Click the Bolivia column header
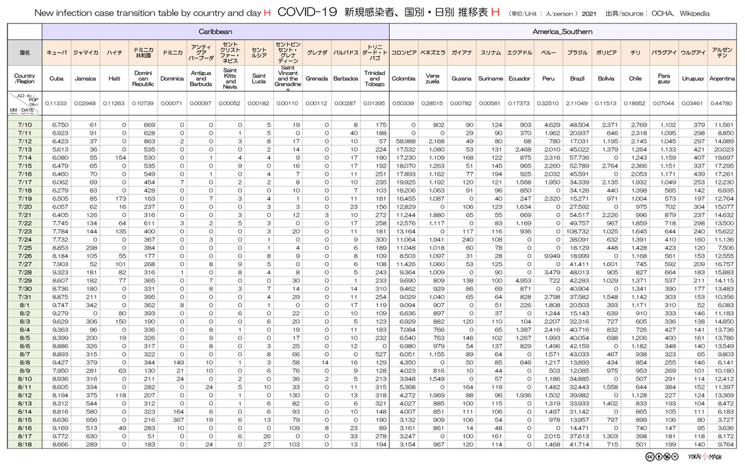This screenshot has height=466, width=745. [607, 80]
